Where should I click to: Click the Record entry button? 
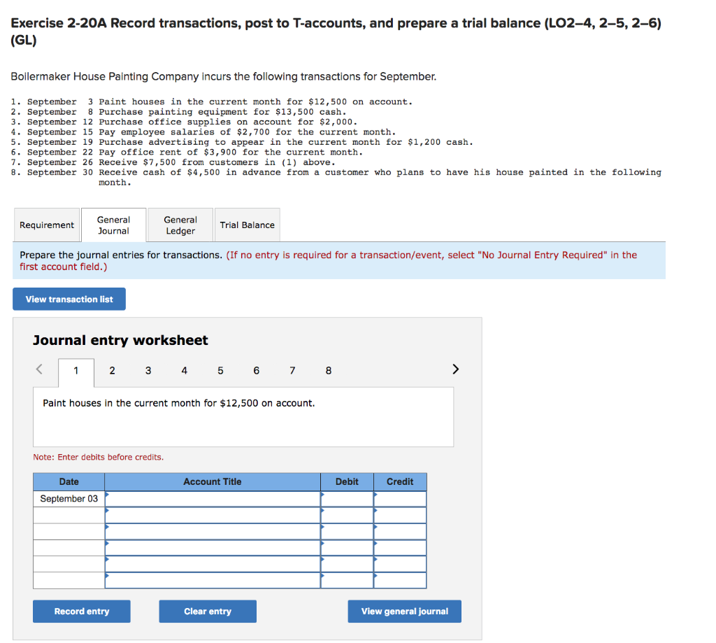pos(81,611)
